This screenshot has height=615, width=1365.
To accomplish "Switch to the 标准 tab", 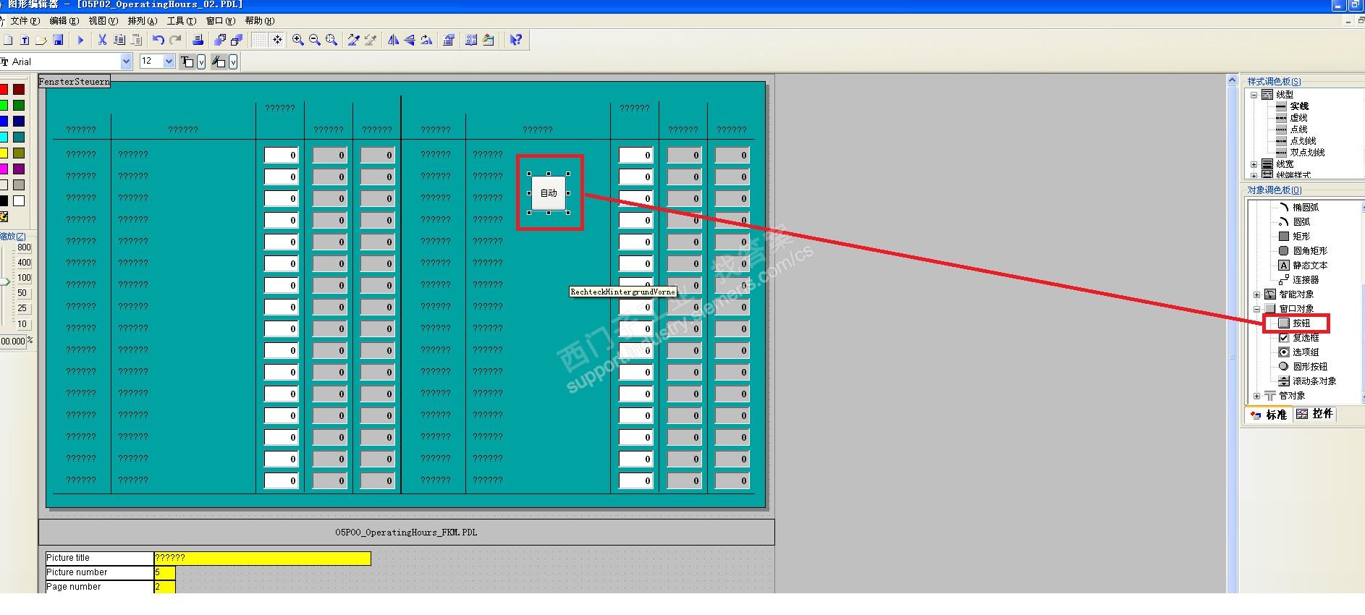I will [x=1269, y=415].
